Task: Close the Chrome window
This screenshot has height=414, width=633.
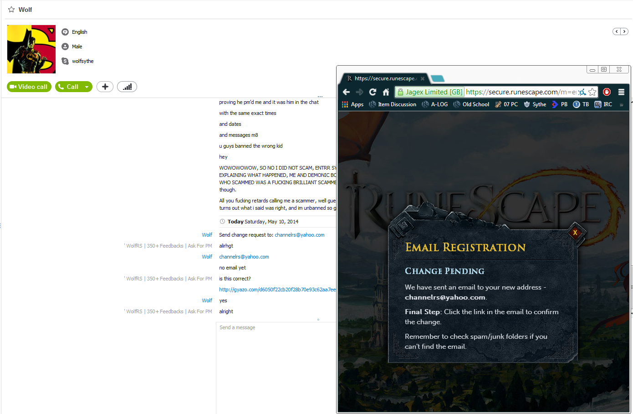Action: (x=619, y=70)
